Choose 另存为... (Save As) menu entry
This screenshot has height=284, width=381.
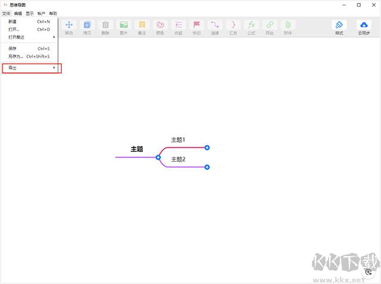(x=29, y=56)
